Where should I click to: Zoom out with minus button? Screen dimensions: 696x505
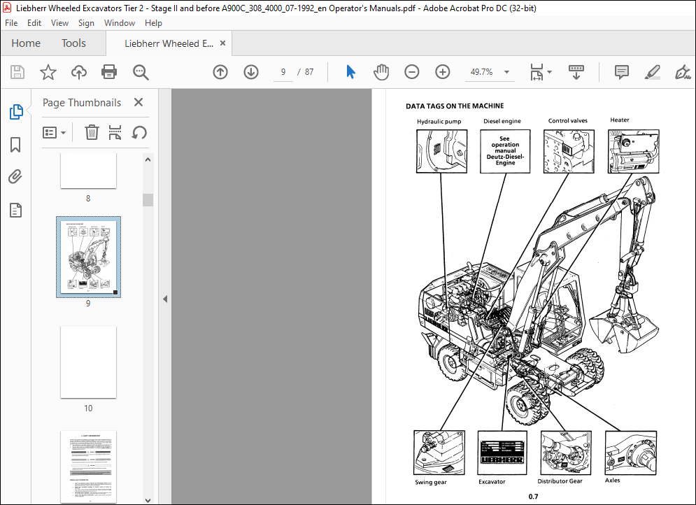411,72
